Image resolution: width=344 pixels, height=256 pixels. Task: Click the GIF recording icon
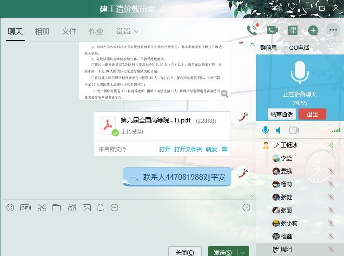(26, 208)
